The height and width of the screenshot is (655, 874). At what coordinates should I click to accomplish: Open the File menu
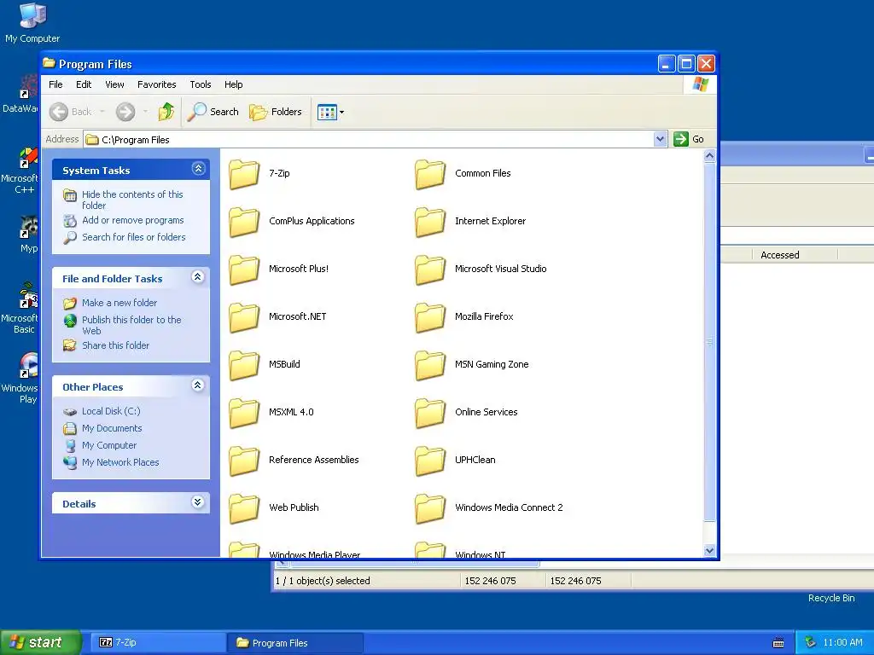click(55, 84)
